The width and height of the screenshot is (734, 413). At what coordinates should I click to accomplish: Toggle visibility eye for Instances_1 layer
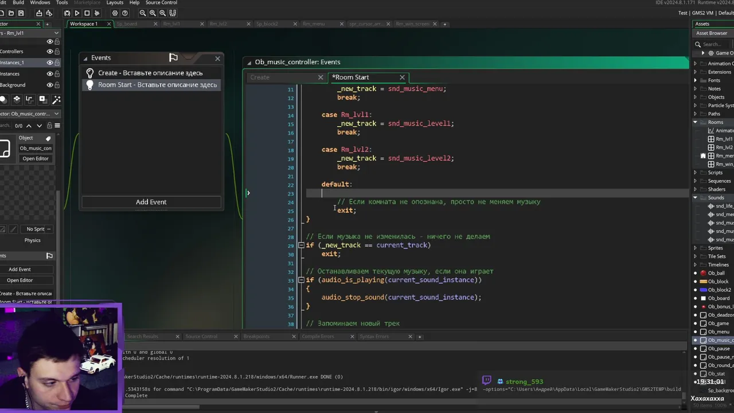coord(50,63)
